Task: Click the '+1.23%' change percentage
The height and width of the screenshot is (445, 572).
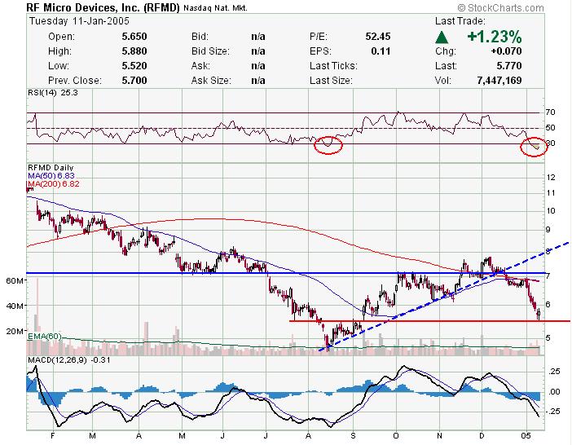Action: click(495, 37)
